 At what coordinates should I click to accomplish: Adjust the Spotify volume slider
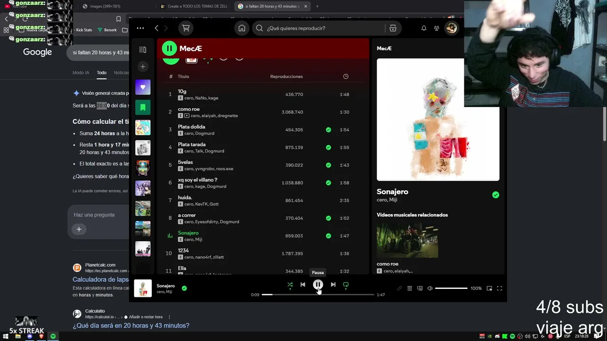(451, 288)
